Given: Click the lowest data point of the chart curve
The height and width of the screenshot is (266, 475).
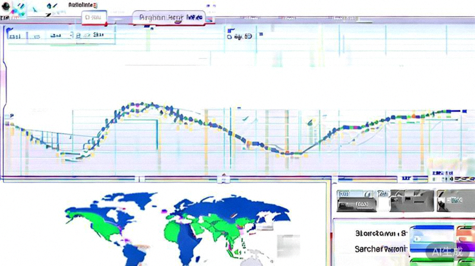Looking at the screenshot, I should (291, 153).
